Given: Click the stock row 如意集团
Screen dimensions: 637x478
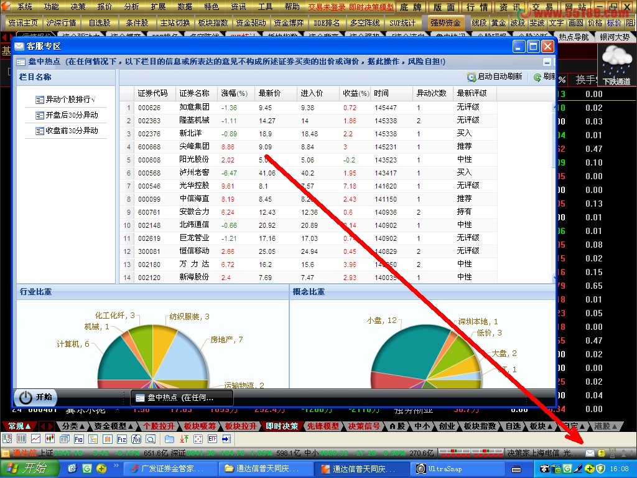Looking at the screenshot, I should pos(309,108).
